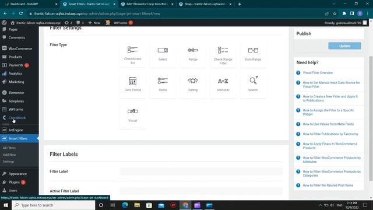373x210 pixels.
Task: Open the Chrome profile avatar
Action: [360, 13]
